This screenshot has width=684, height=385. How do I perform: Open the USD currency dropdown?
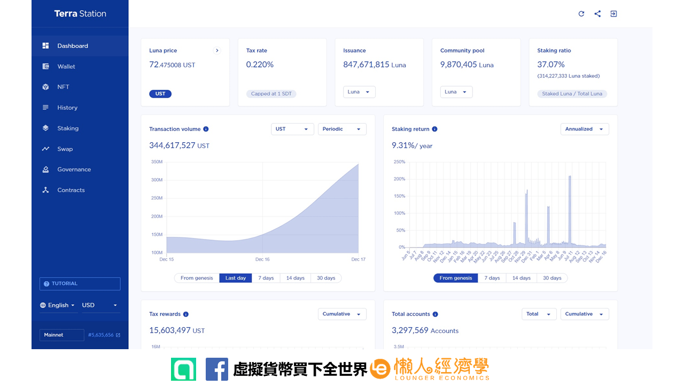point(100,305)
